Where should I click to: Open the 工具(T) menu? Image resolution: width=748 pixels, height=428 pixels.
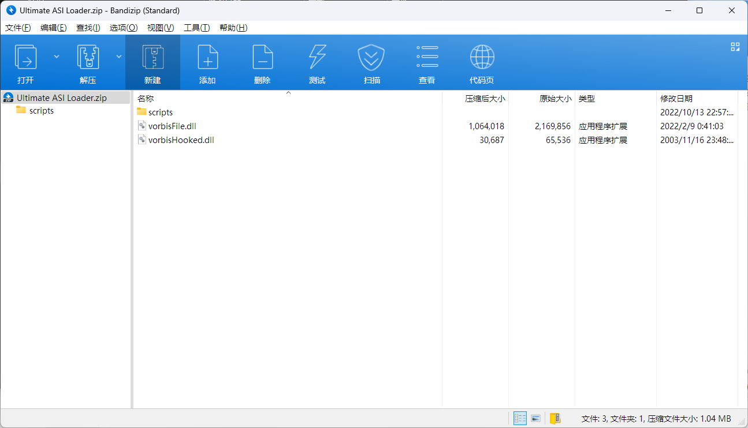click(196, 28)
